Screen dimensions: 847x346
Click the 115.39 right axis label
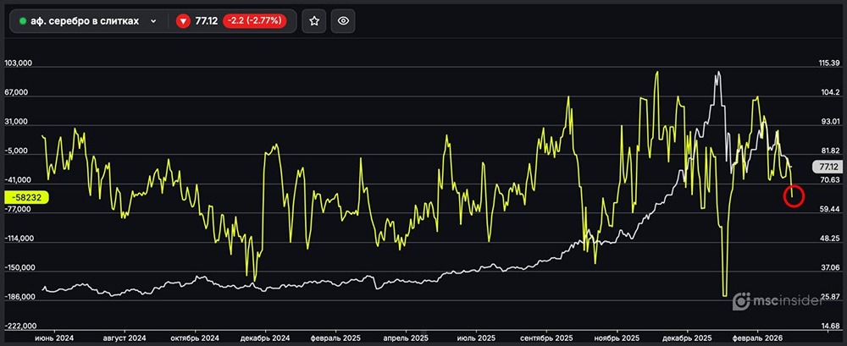point(830,63)
